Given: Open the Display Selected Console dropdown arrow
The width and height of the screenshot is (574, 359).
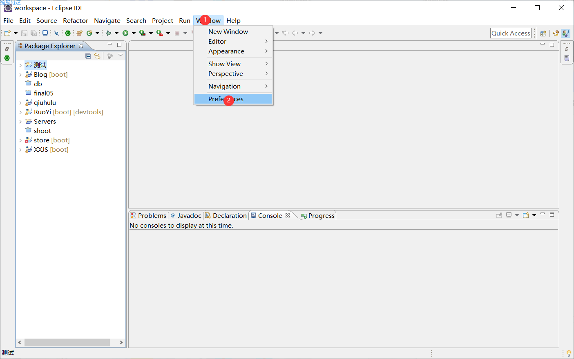Looking at the screenshot, I should 517,215.
